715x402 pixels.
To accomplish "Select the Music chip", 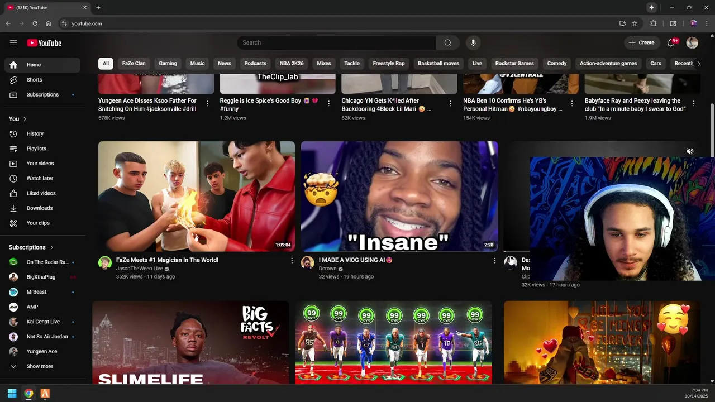I will tap(198, 64).
